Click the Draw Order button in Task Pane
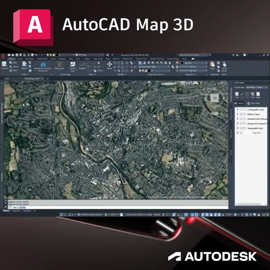 (253, 103)
